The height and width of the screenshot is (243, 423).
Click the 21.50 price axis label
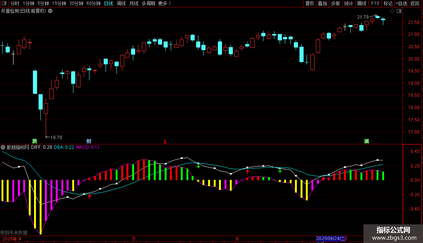(414, 22)
